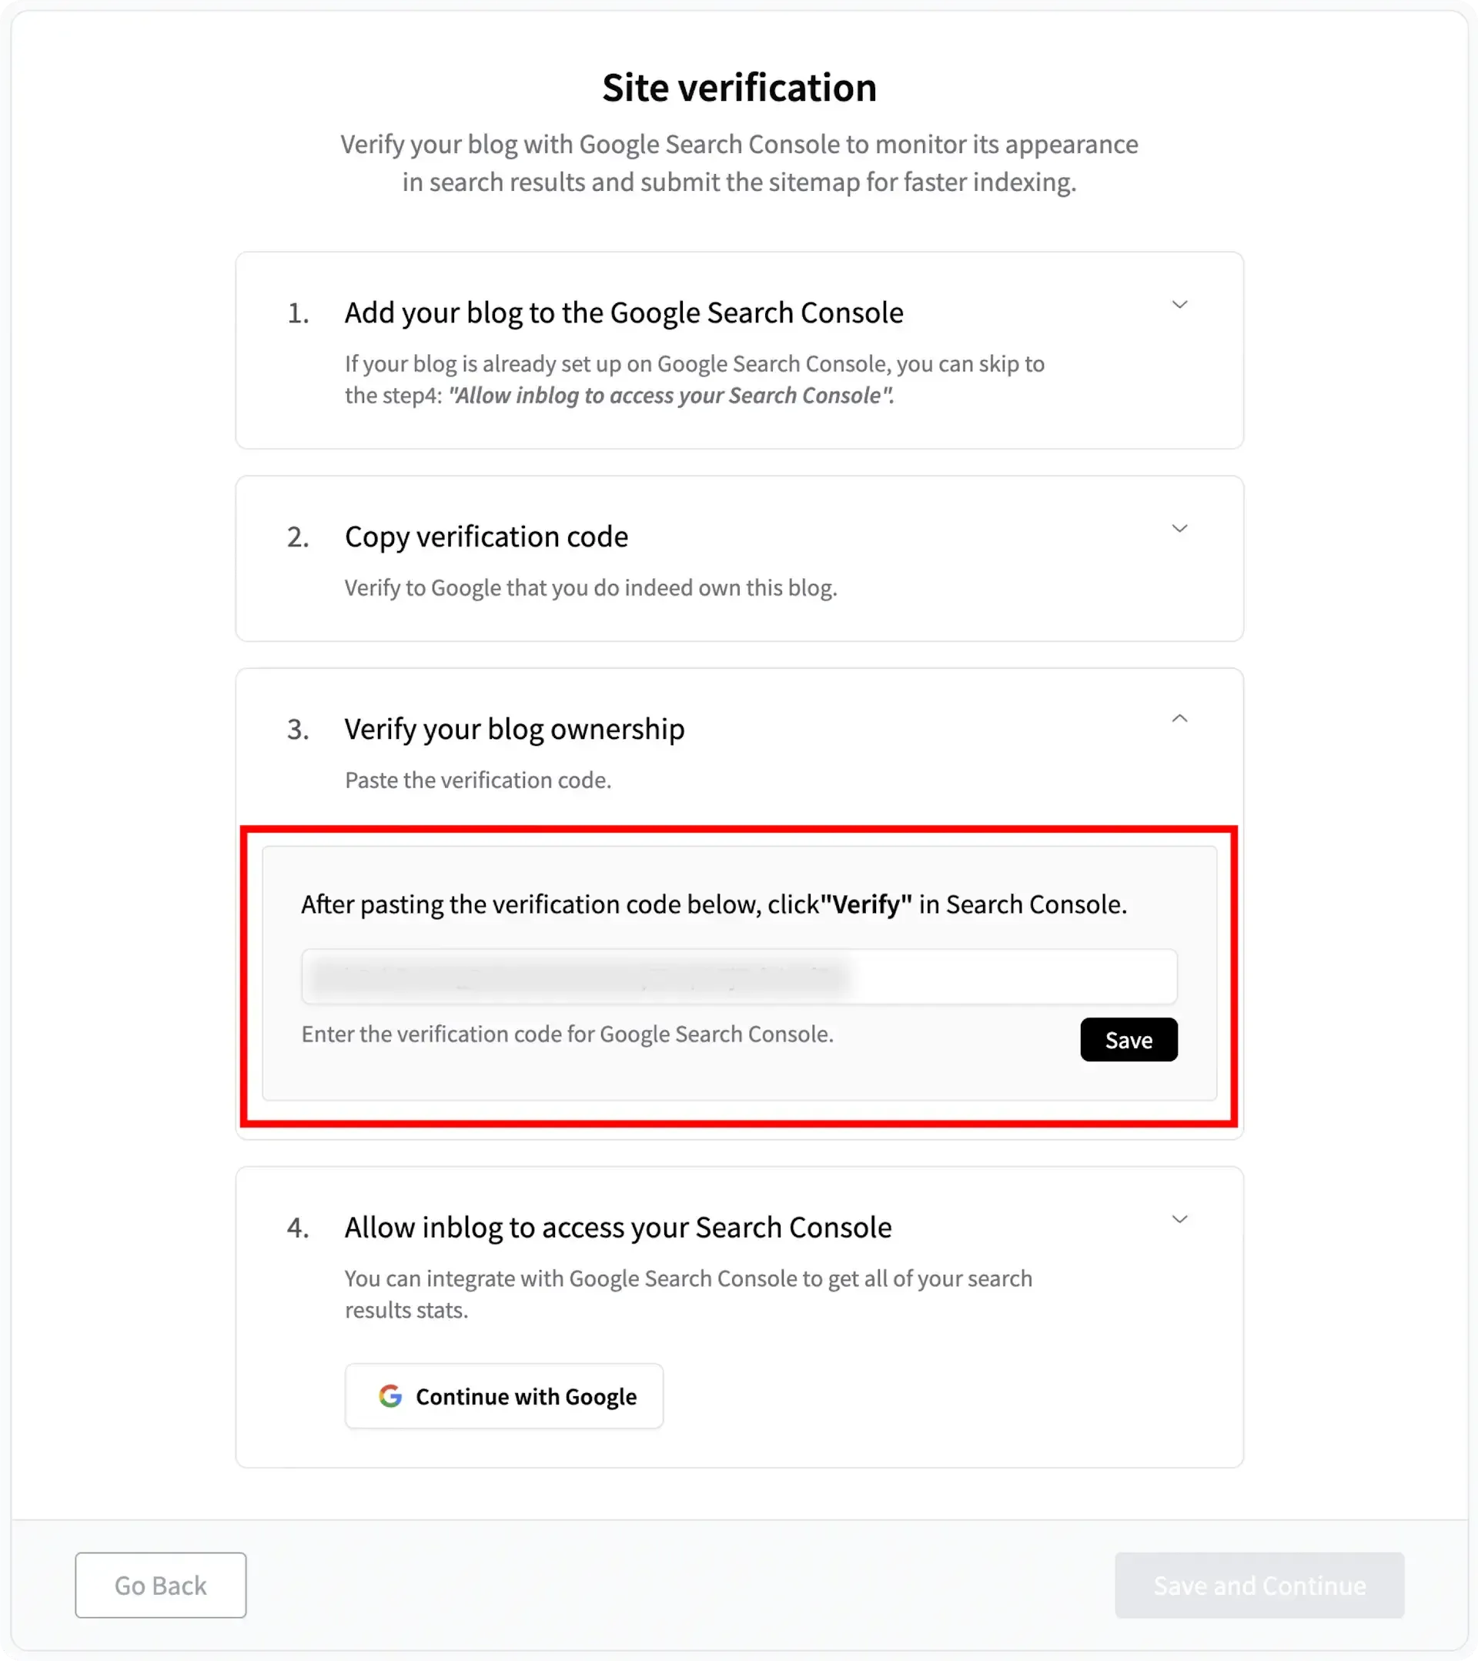Select the 'Copy verification code' heading
Image resolution: width=1478 pixels, height=1661 pixels.
click(486, 537)
